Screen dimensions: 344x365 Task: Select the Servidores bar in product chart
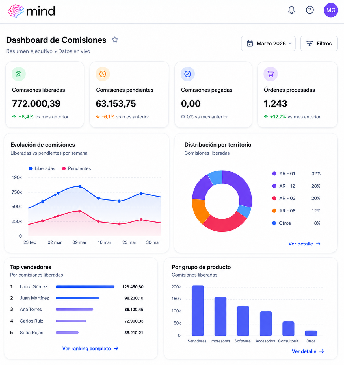click(x=198, y=310)
